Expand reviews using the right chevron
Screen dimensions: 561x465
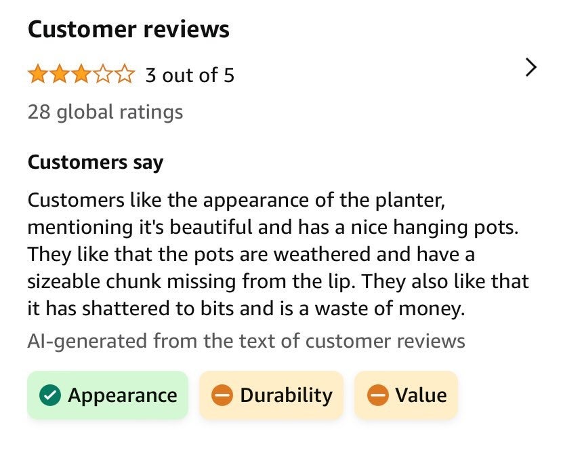[x=531, y=68]
